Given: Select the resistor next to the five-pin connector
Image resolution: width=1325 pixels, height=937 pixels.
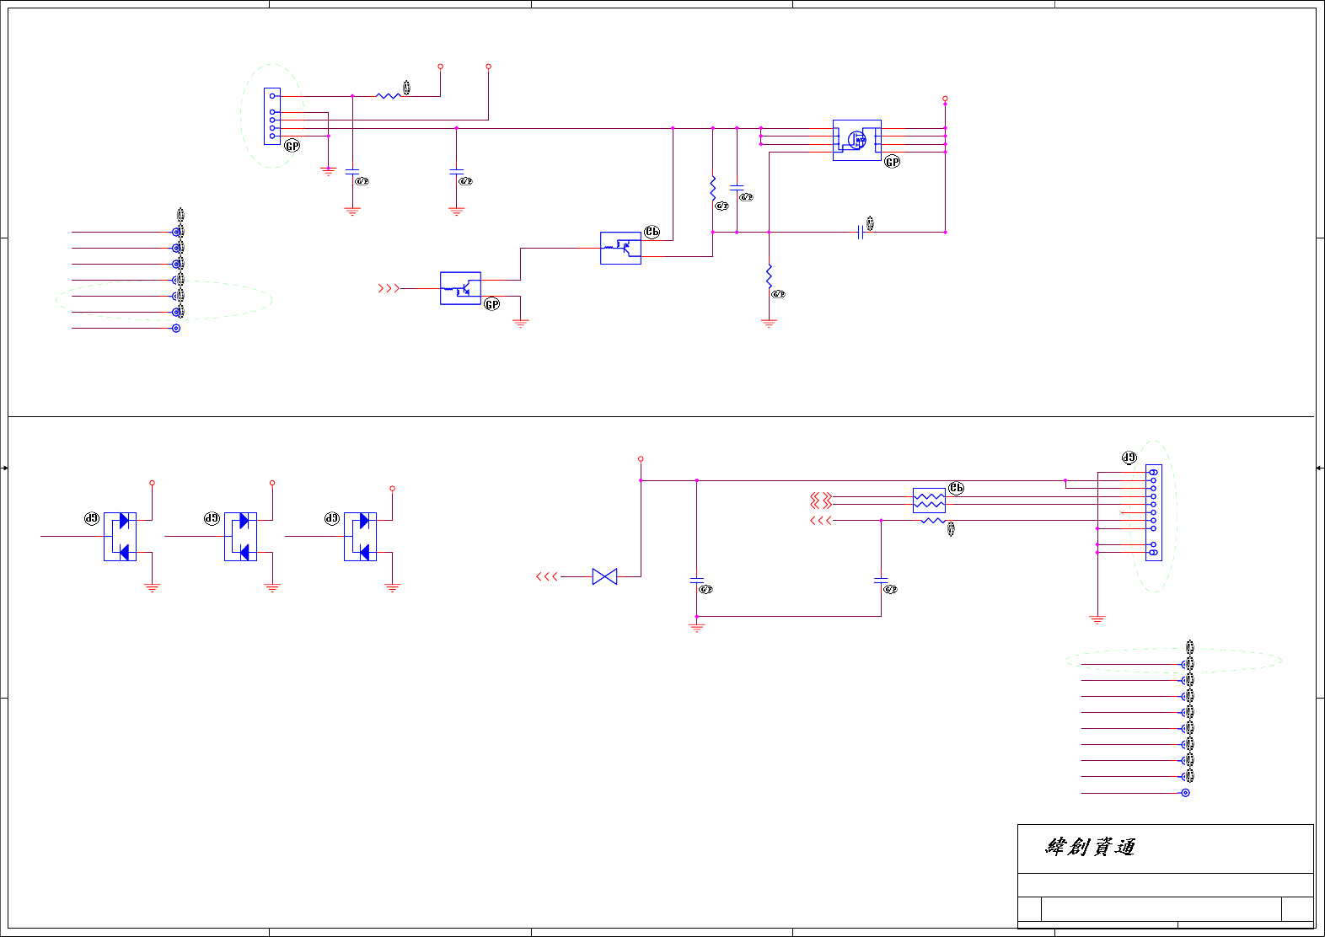Looking at the screenshot, I should pos(389,96).
